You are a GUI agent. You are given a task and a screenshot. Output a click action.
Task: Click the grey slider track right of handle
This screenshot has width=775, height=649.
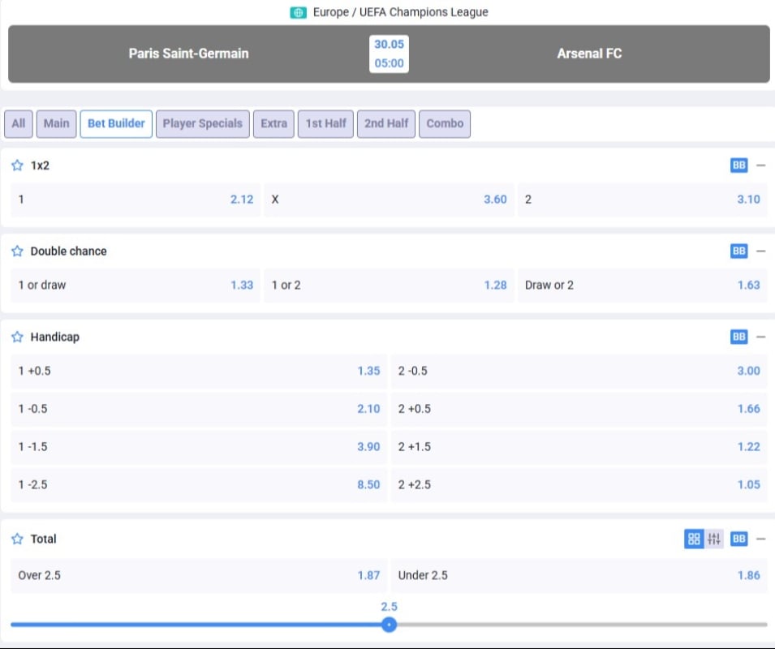pyautogui.click(x=582, y=625)
